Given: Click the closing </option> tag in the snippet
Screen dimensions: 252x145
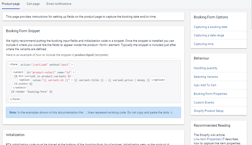Looking at the screenshot, I should click(x=158, y=80).
